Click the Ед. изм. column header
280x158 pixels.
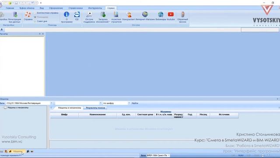click(126, 115)
